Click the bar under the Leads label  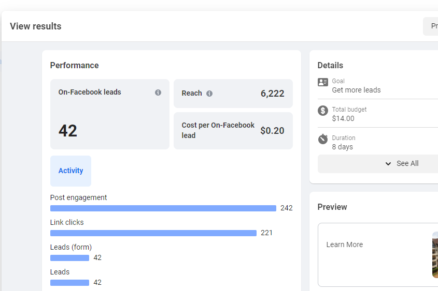coord(69,282)
